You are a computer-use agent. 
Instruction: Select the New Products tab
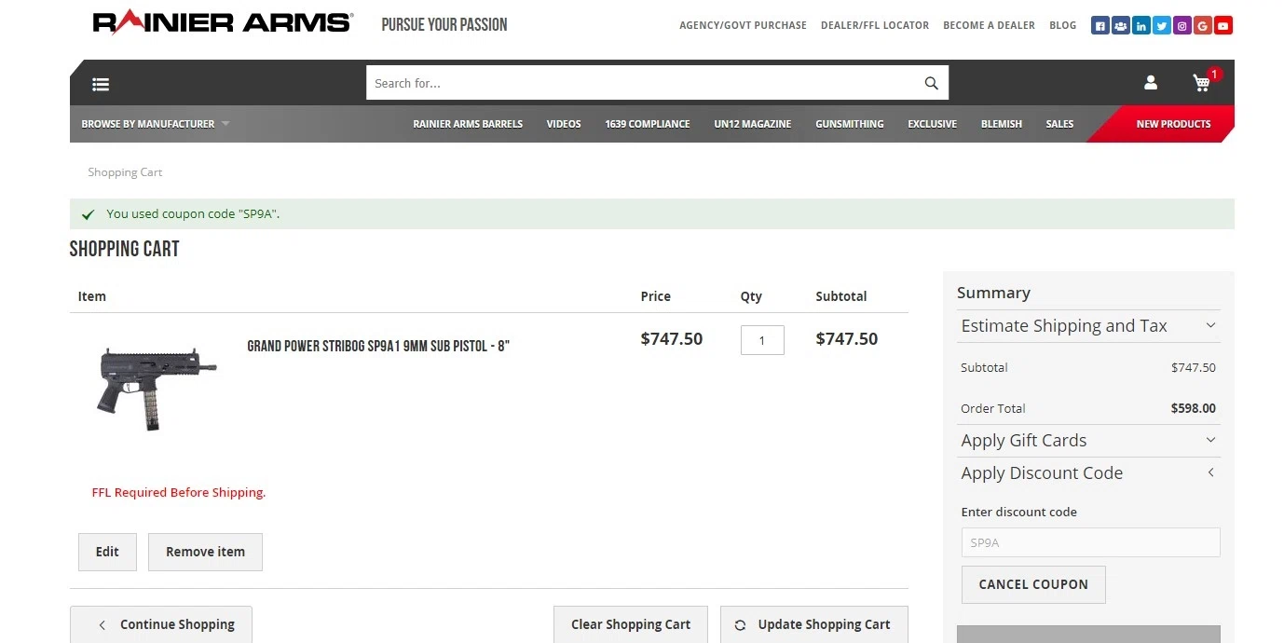coord(1173,124)
